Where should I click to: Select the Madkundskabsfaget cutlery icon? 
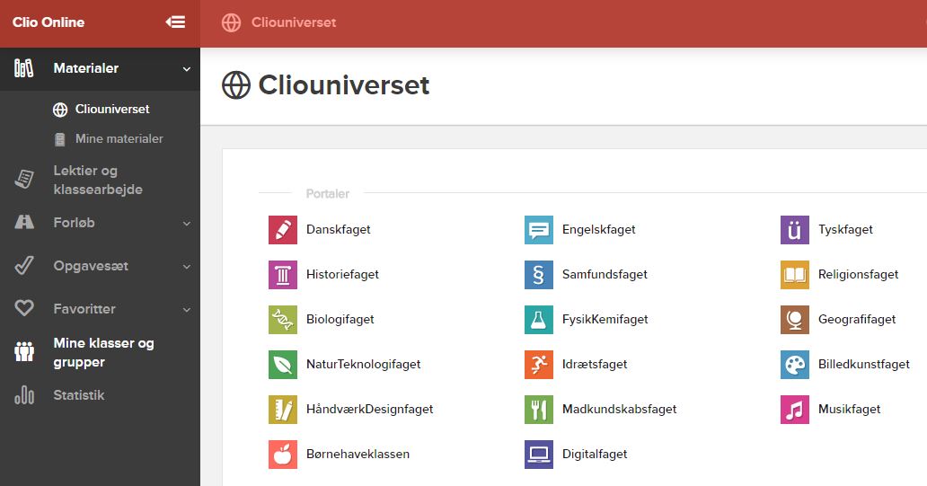coord(539,410)
